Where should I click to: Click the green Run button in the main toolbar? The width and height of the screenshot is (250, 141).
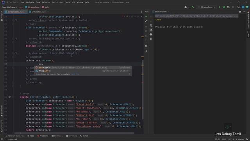point(220,7)
